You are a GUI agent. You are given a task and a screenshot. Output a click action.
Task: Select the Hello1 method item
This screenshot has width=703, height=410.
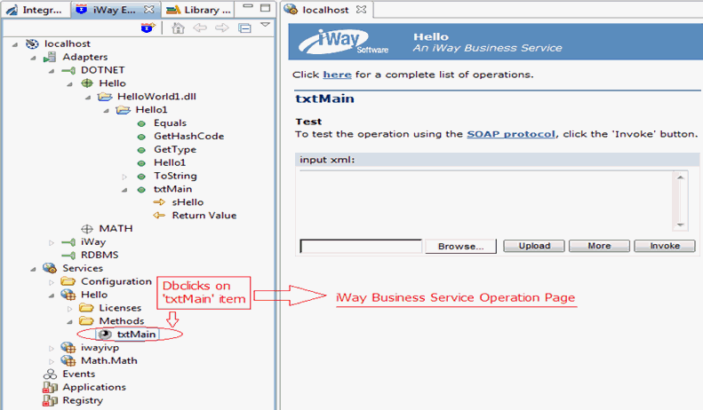coord(170,163)
